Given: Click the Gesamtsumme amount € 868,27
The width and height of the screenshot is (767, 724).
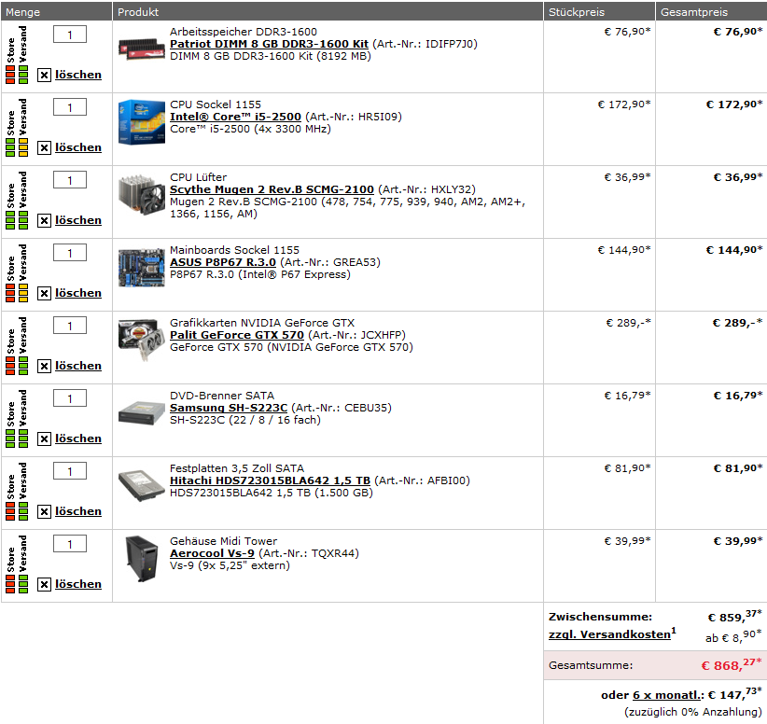Looking at the screenshot, I should [x=732, y=665].
